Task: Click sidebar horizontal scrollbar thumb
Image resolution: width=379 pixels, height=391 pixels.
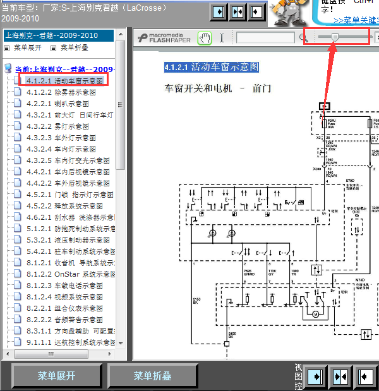Action: [51, 354]
